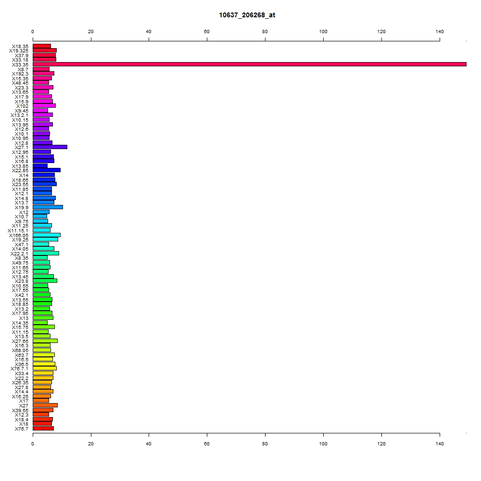
Task: Click the X68.05 row label
Action: (x=20, y=350)
